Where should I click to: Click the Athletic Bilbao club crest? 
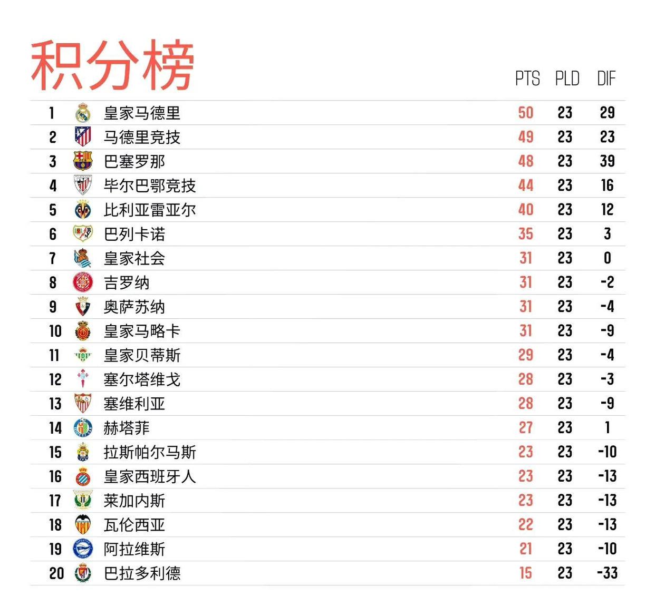tap(83, 185)
